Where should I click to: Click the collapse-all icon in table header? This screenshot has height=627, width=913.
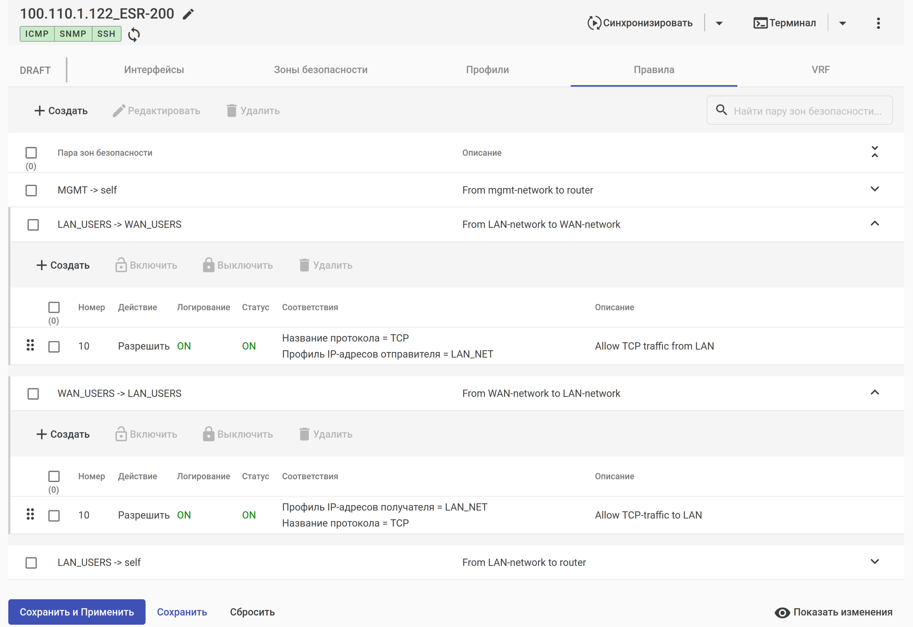pyautogui.click(x=875, y=152)
